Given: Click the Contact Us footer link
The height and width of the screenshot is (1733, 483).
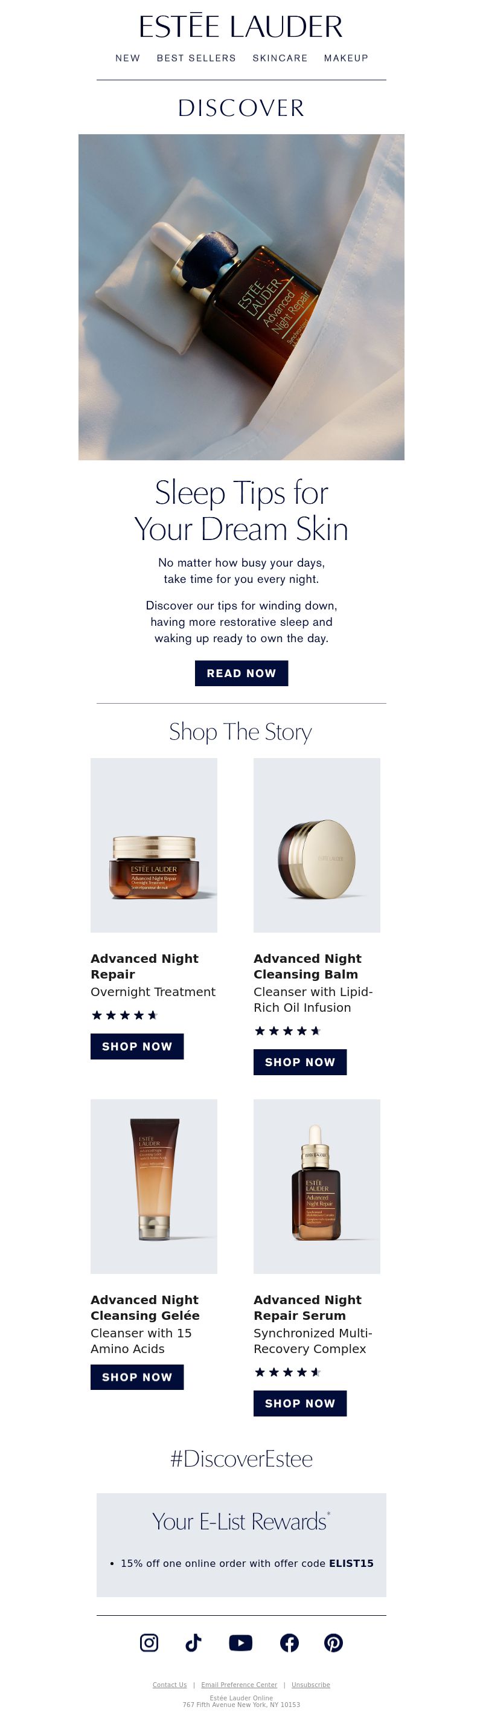Looking at the screenshot, I should tap(170, 1685).
